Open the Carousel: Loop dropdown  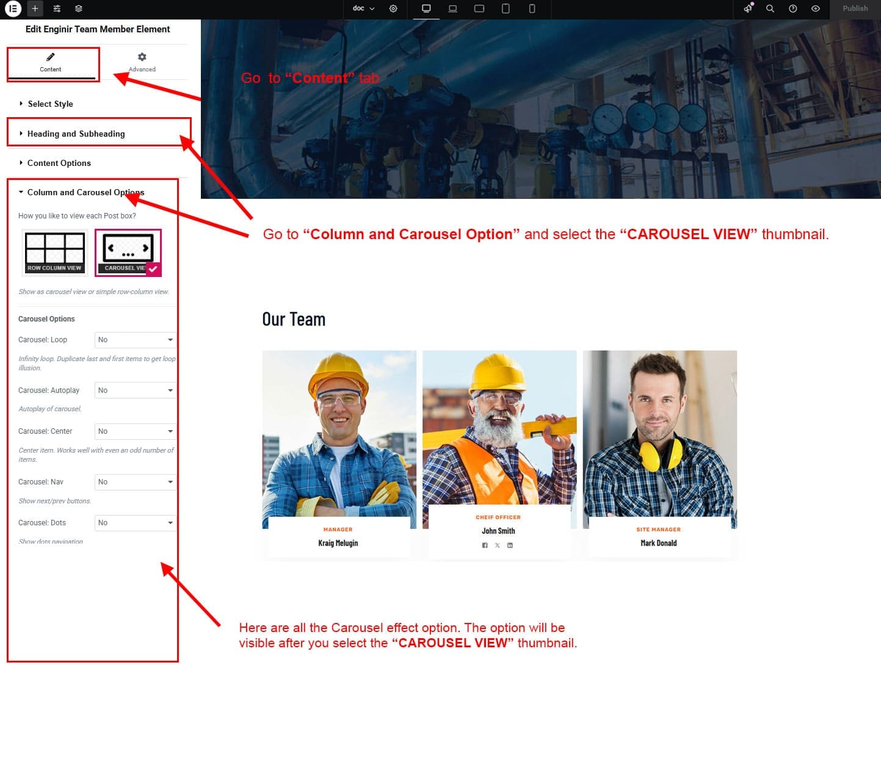pos(135,340)
